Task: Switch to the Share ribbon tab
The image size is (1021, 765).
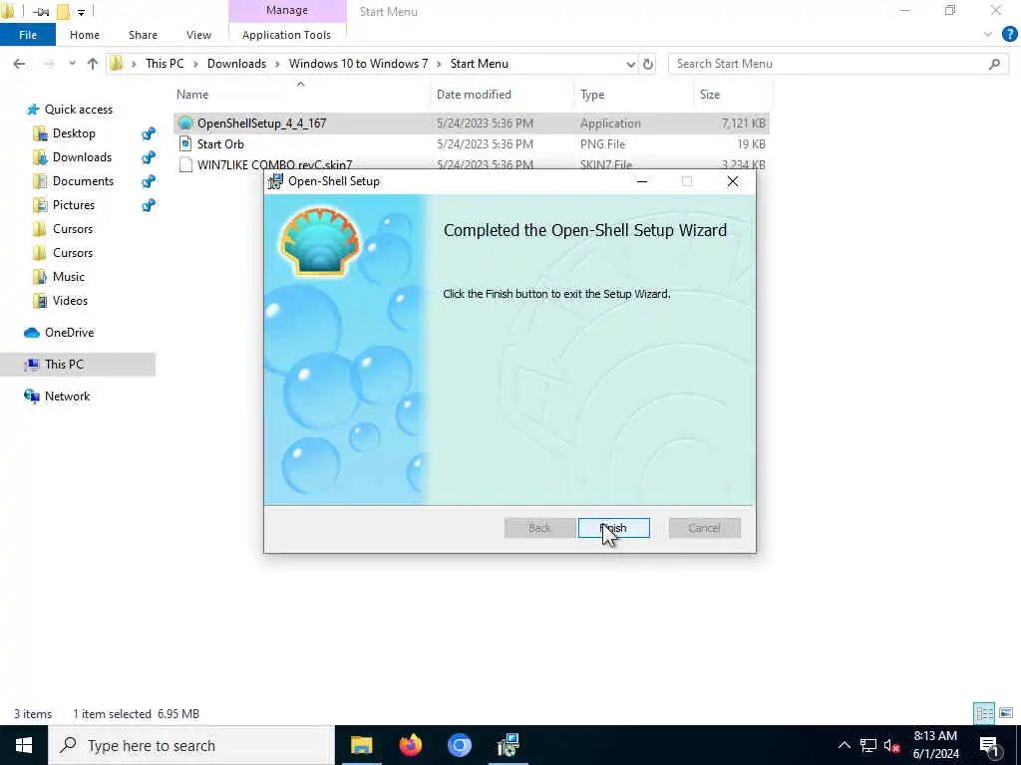Action: (143, 35)
